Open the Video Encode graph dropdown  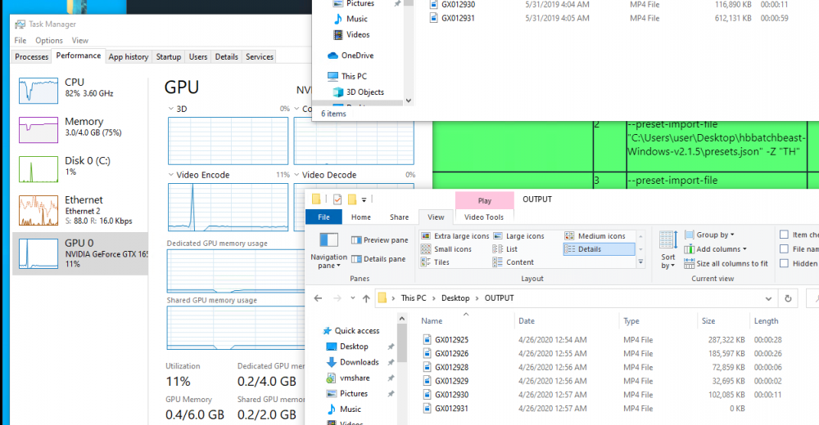point(171,175)
